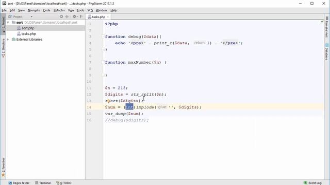This screenshot has width=330, height=185.
Task: Click 'print_r' in the echo statement
Action: pos(163,43)
